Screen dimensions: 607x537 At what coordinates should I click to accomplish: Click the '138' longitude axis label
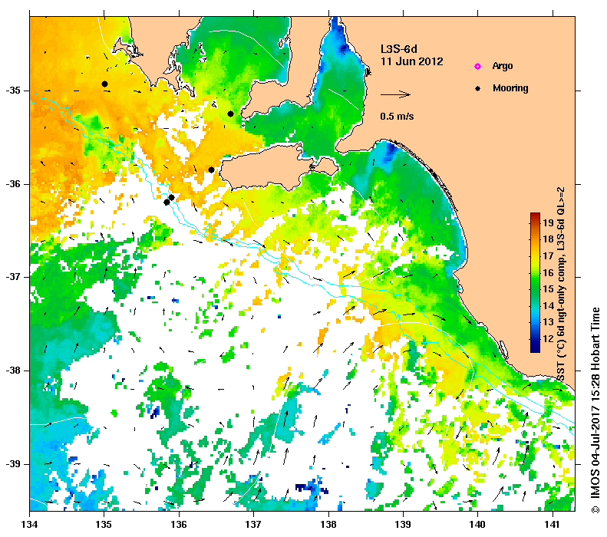[x=328, y=525]
